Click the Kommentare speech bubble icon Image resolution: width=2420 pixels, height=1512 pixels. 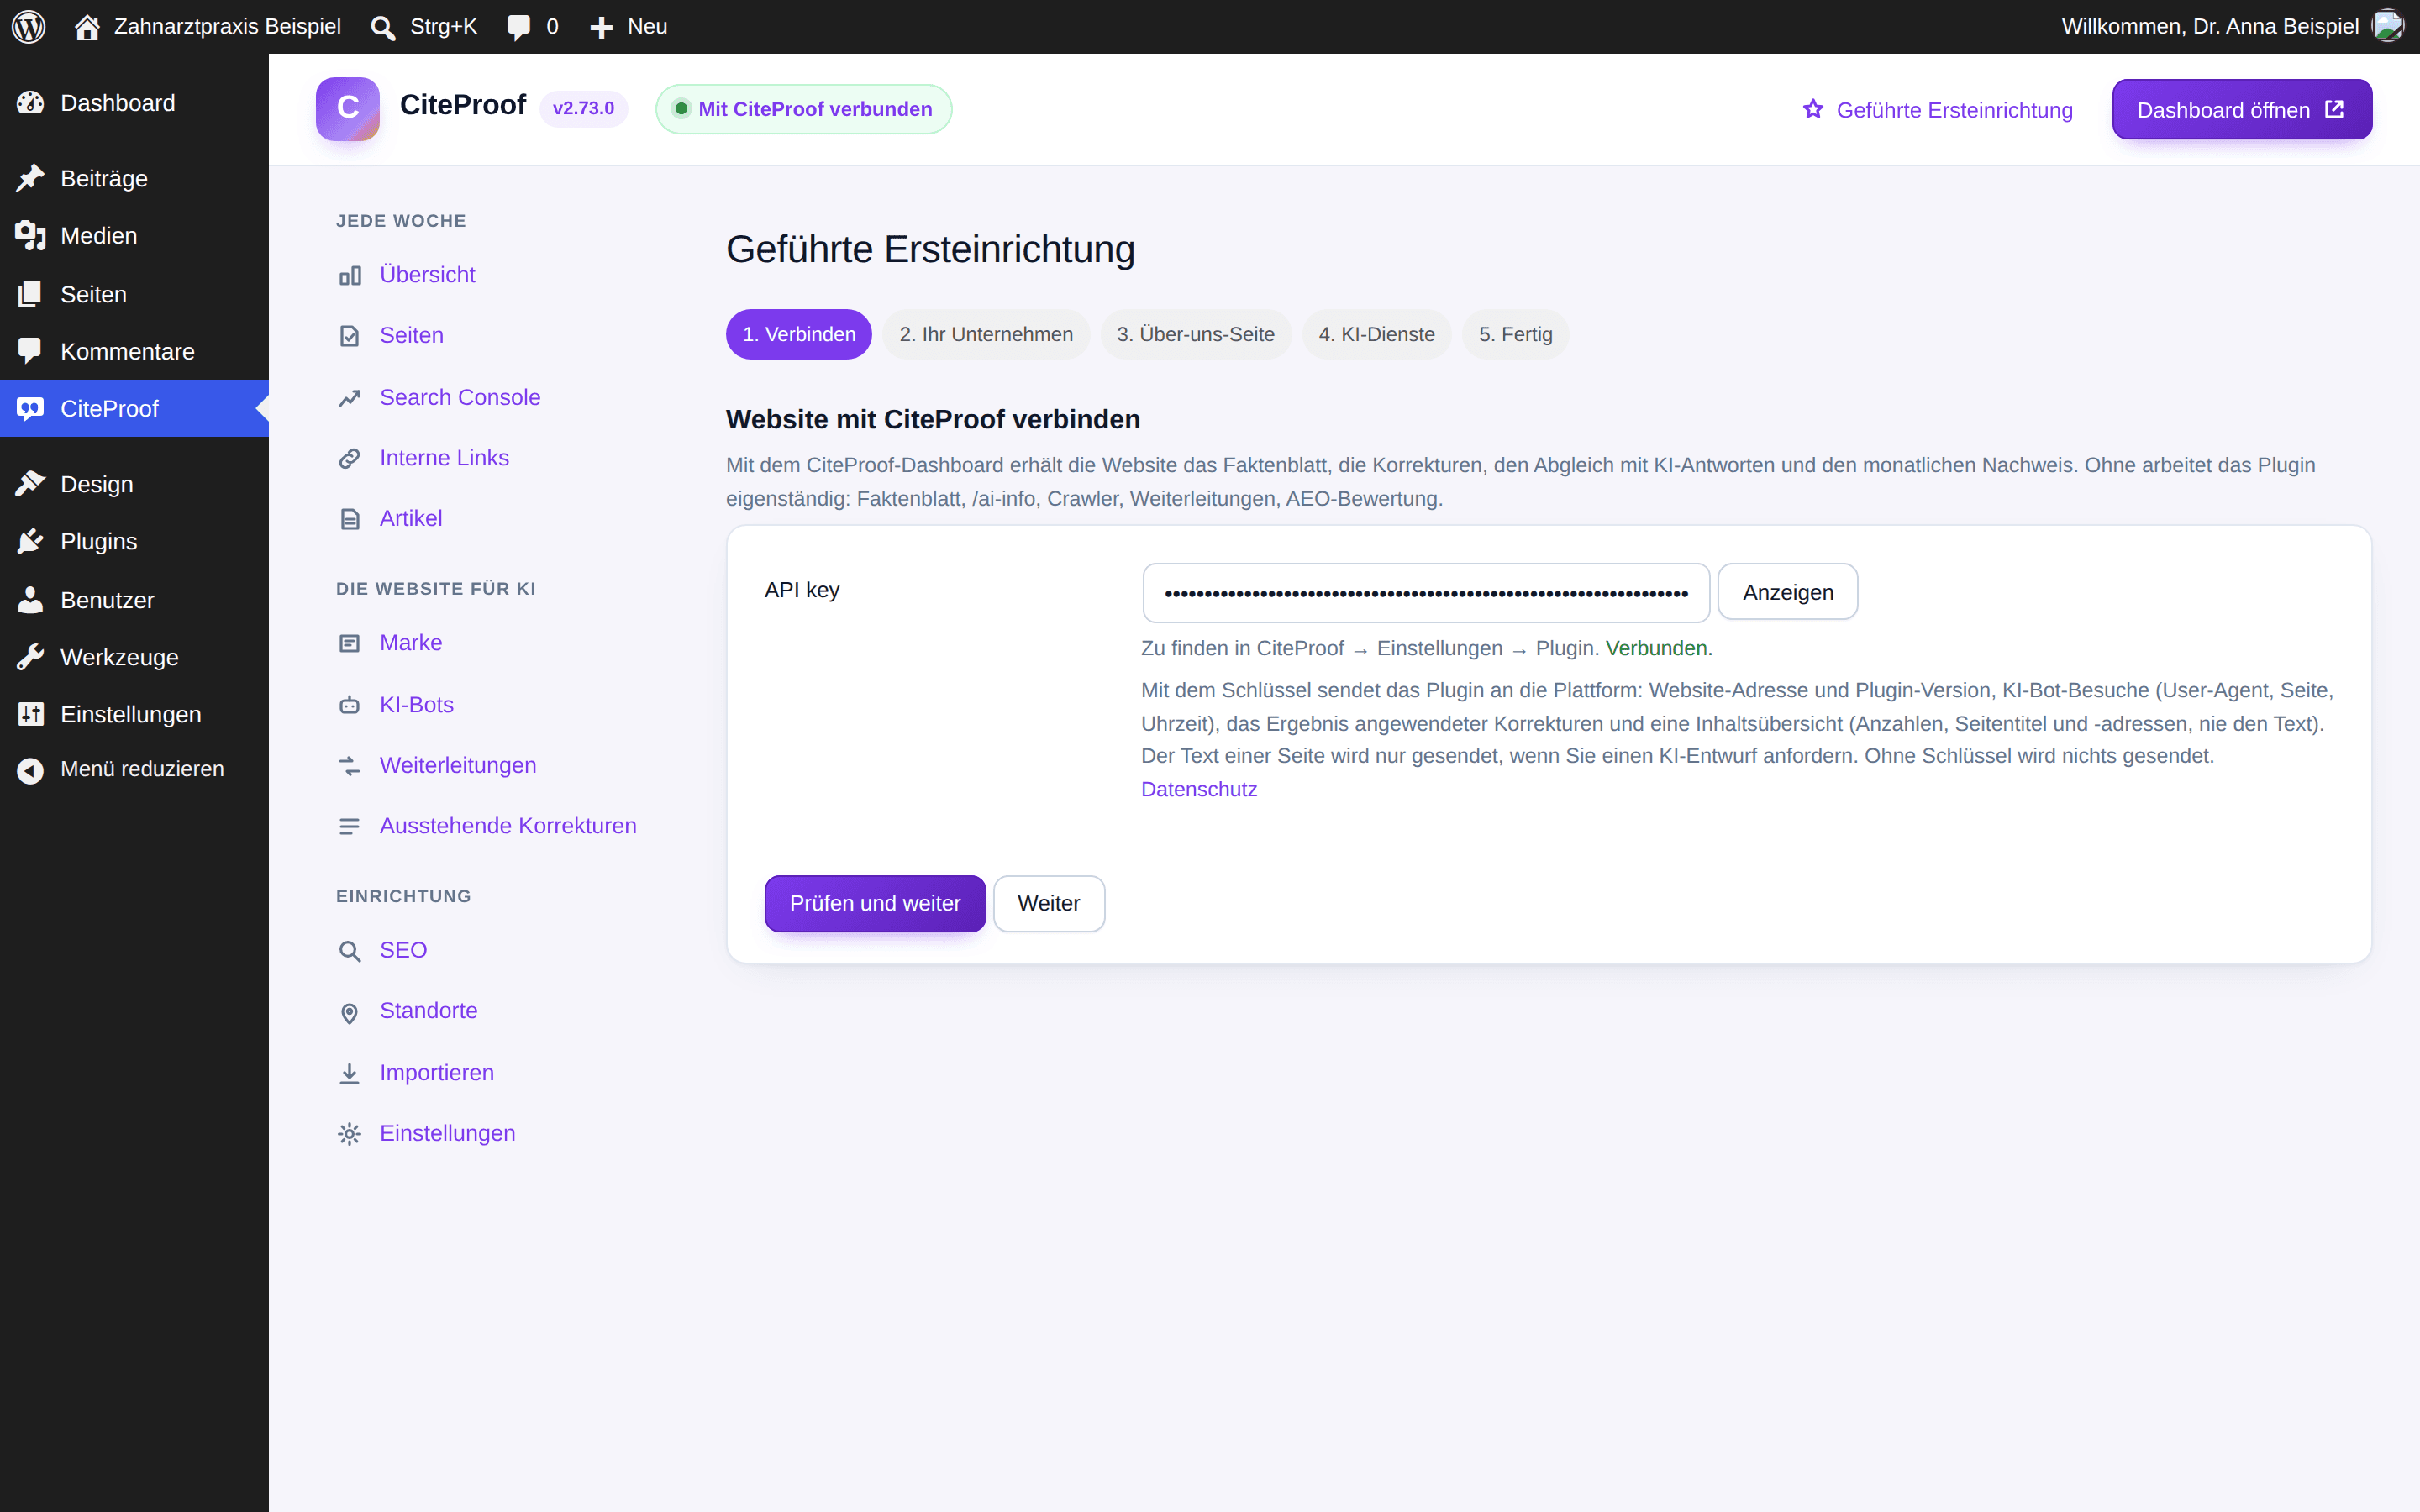tap(30, 351)
